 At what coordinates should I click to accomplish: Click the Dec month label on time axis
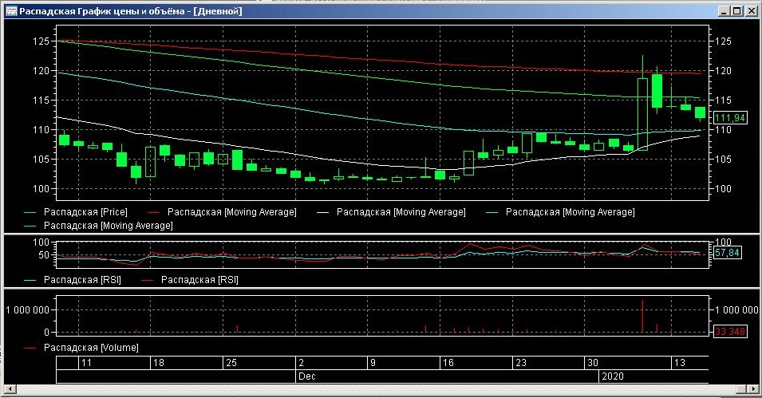[x=306, y=376]
